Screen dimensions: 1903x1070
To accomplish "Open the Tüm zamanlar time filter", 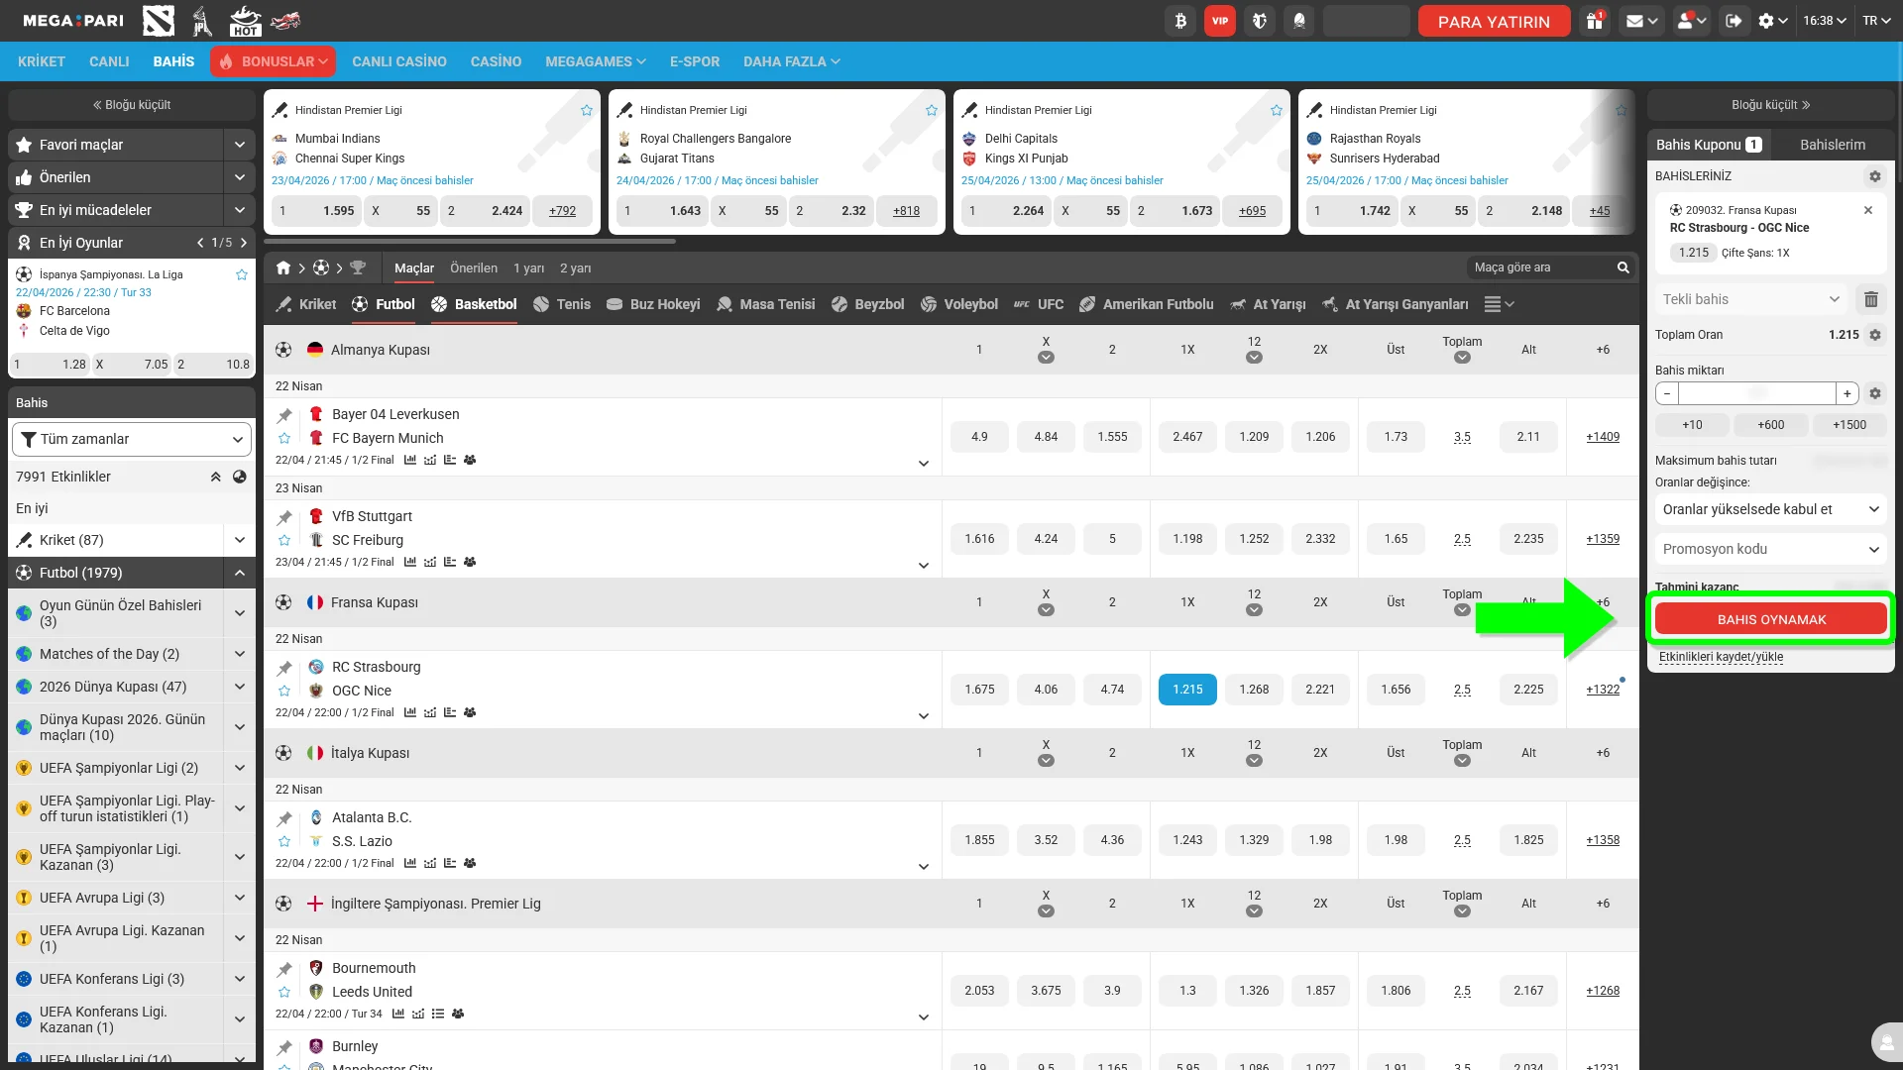I will pos(132,439).
